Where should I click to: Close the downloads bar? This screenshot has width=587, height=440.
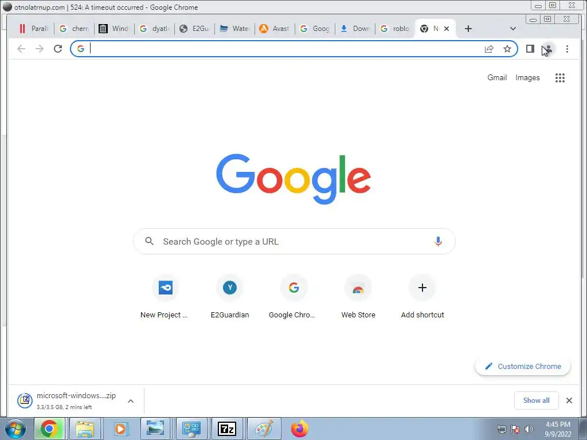[569, 400]
